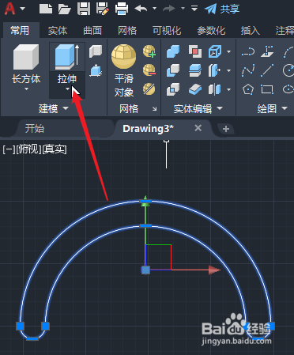This screenshot has width=294, height=355.
Task: Select the Presspull tool icon
Action: tap(96, 70)
